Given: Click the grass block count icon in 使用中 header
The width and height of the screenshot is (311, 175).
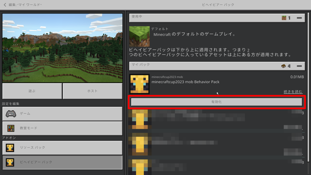Looking at the screenshot, I should pos(284,18).
